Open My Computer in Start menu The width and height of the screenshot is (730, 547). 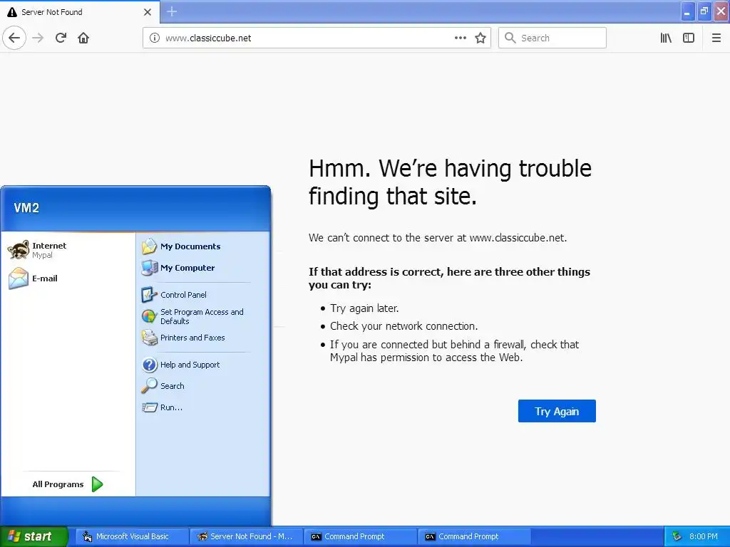coord(203,268)
